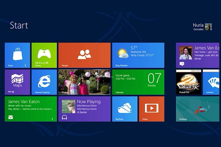Launch the Solitaire tile

tap(211, 82)
